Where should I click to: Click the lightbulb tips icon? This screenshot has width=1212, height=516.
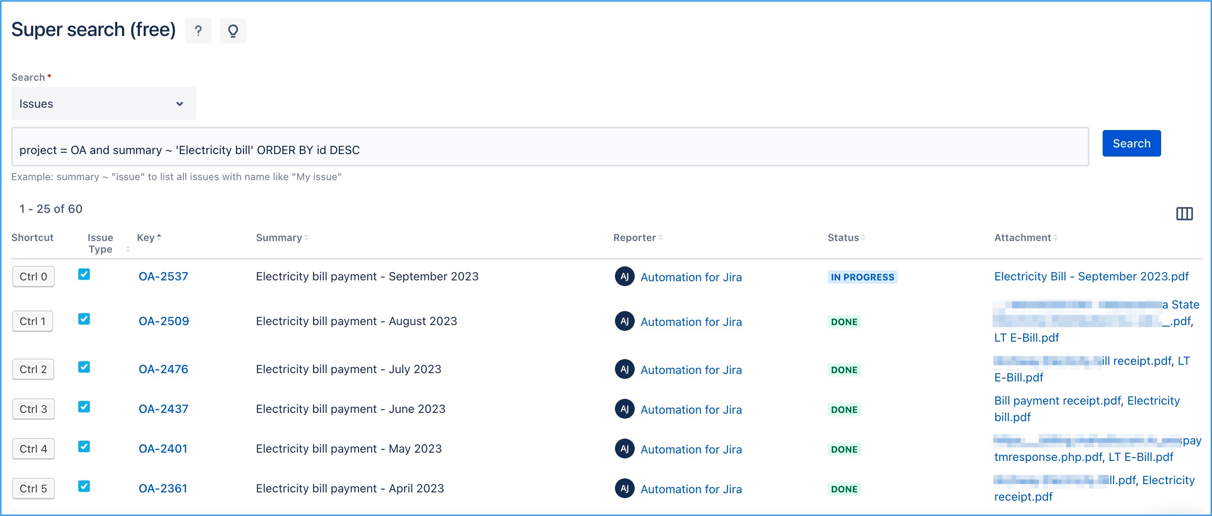coord(233,31)
